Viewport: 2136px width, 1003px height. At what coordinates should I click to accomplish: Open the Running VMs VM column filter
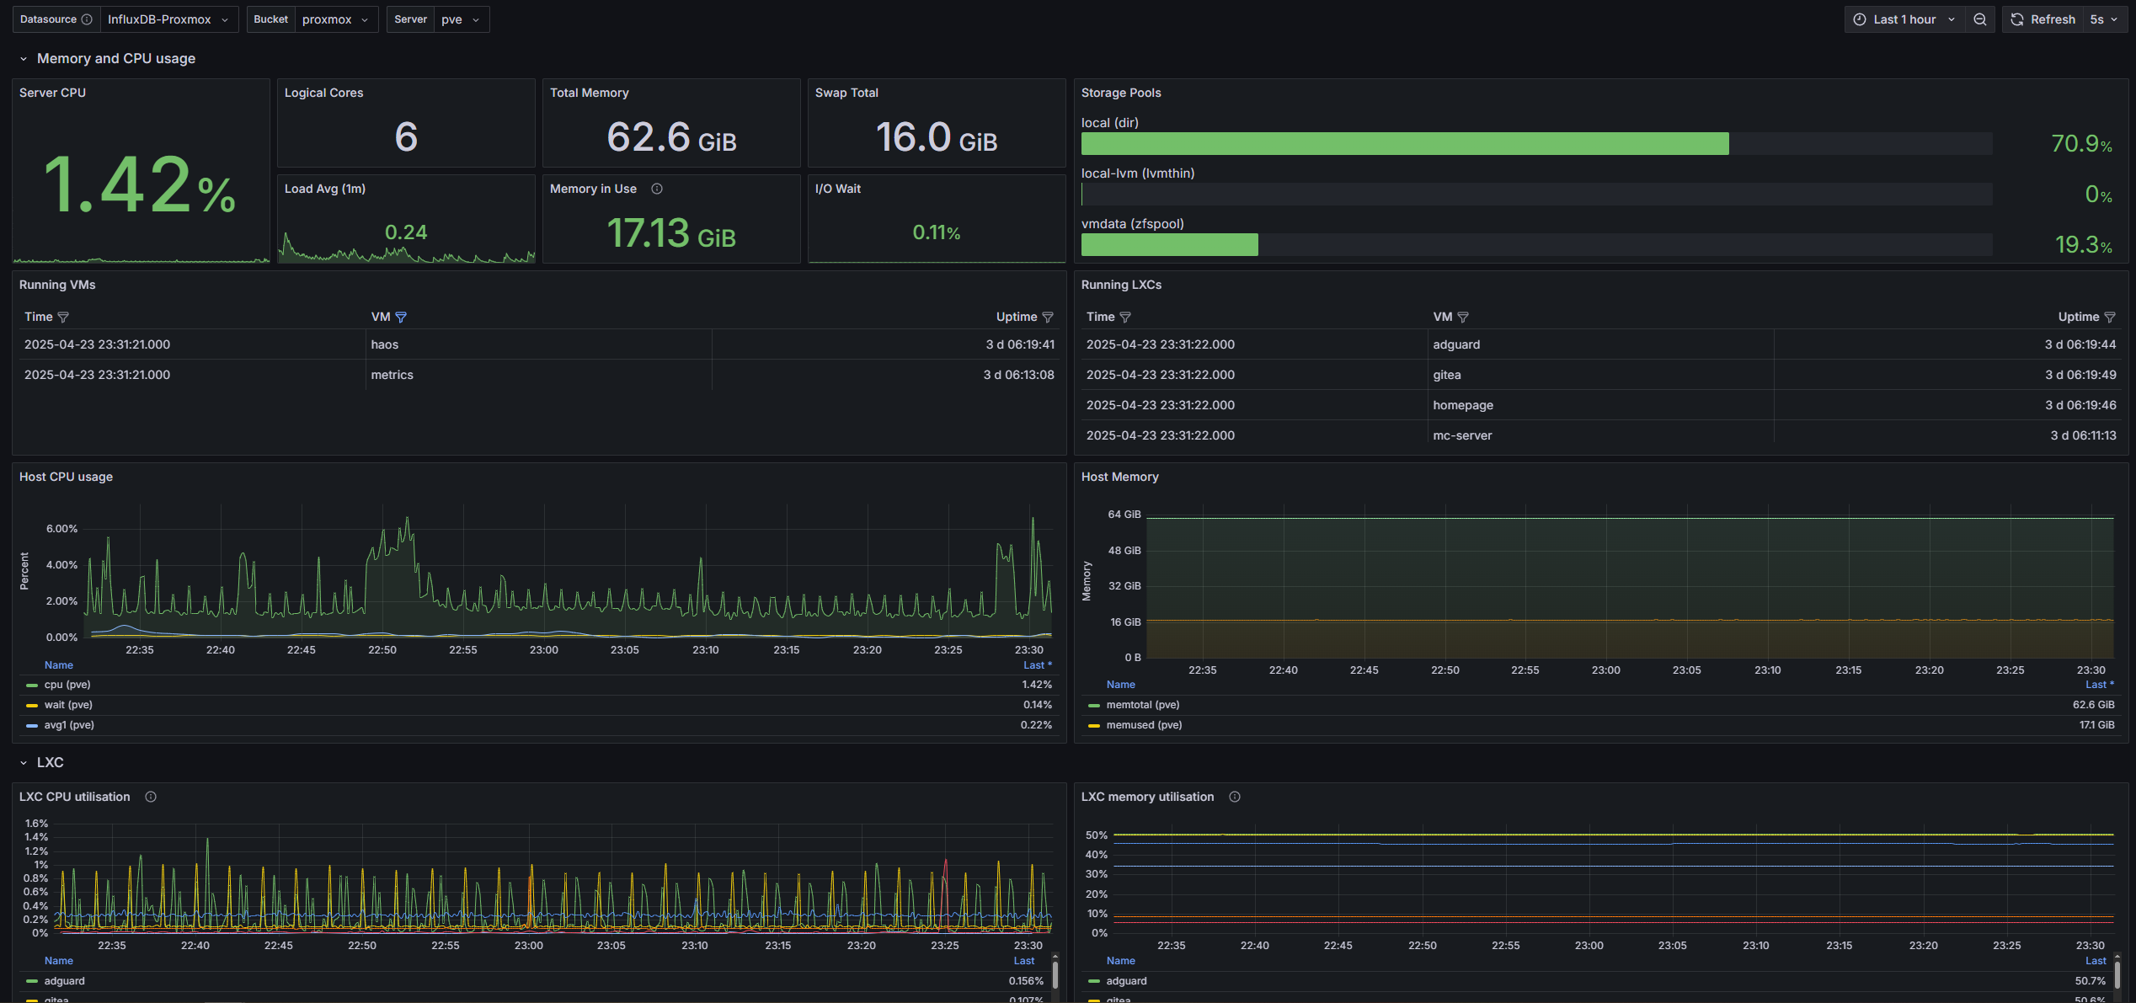[x=401, y=317]
